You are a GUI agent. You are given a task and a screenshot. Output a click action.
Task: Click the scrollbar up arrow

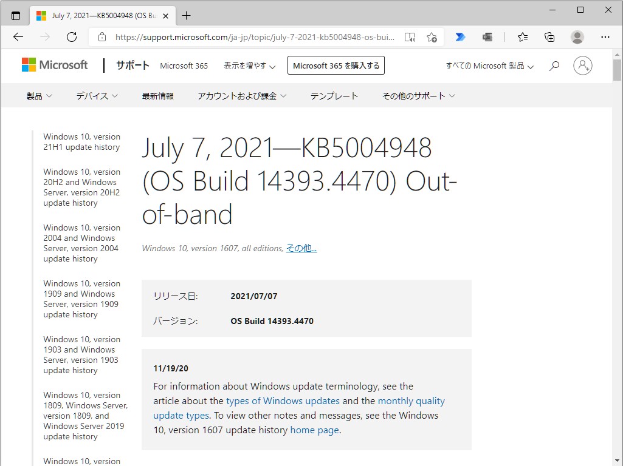click(x=617, y=55)
